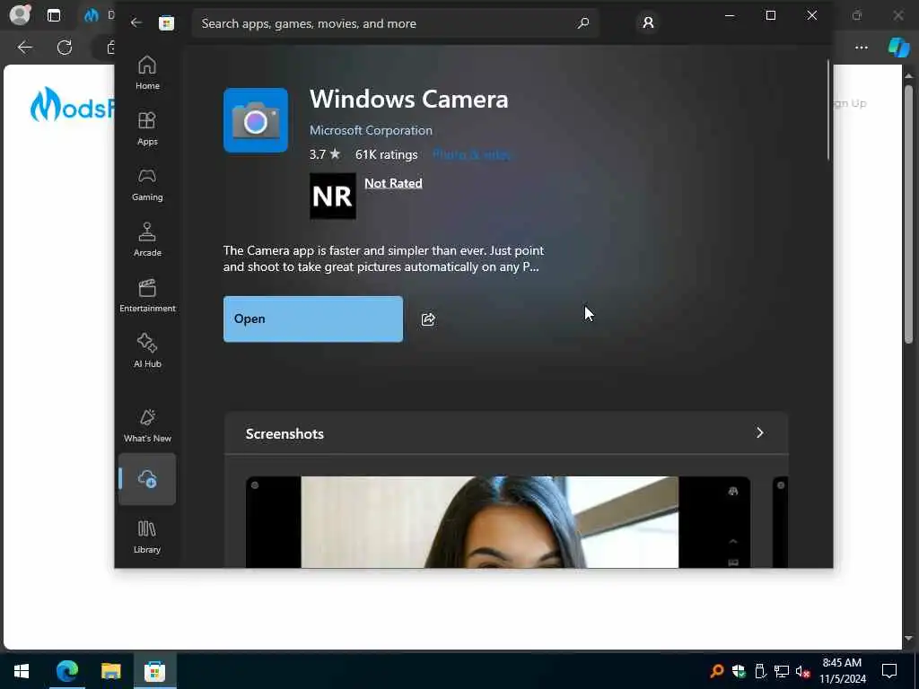Open Edge from the taskbar
This screenshot has height=689, width=919.
point(66,671)
